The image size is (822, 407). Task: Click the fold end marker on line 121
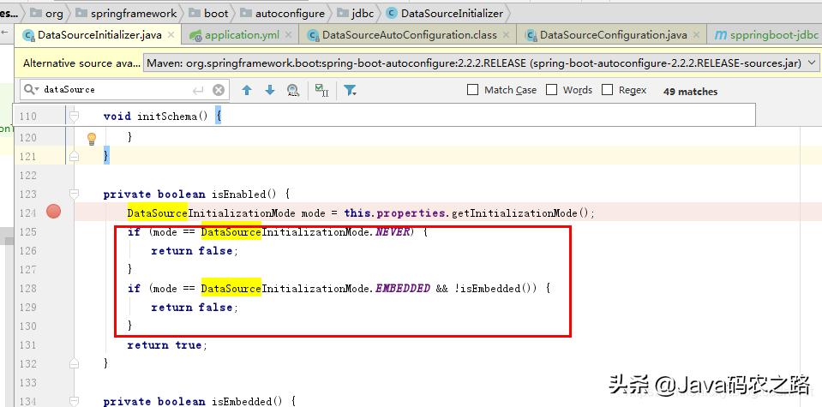click(x=74, y=156)
